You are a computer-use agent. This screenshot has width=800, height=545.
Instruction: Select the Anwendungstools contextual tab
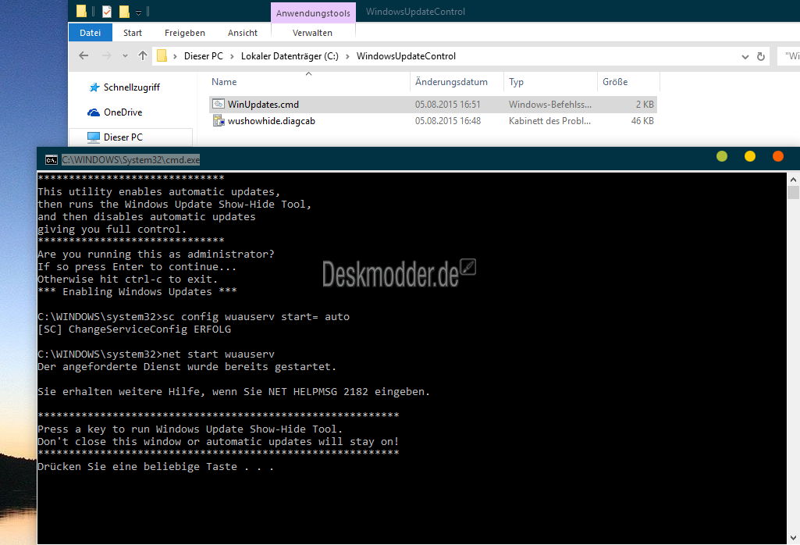[x=313, y=12]
